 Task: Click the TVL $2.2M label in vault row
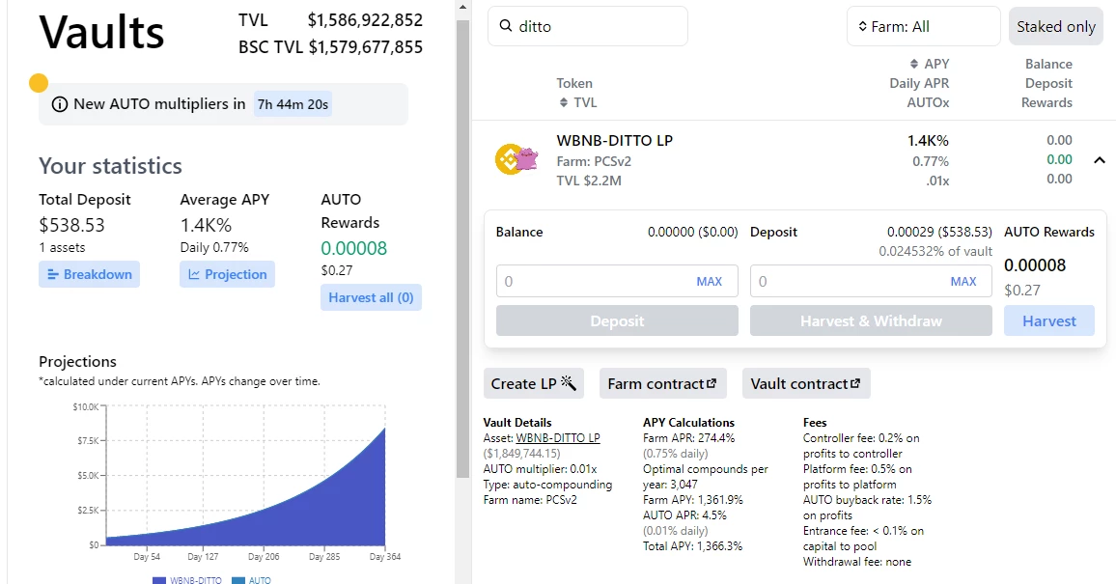pos(589,181)
